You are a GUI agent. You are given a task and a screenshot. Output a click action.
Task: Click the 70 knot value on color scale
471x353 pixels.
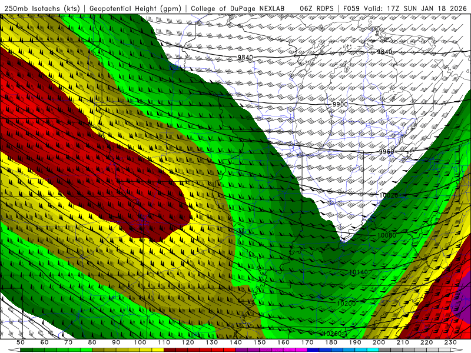(68, 342)
